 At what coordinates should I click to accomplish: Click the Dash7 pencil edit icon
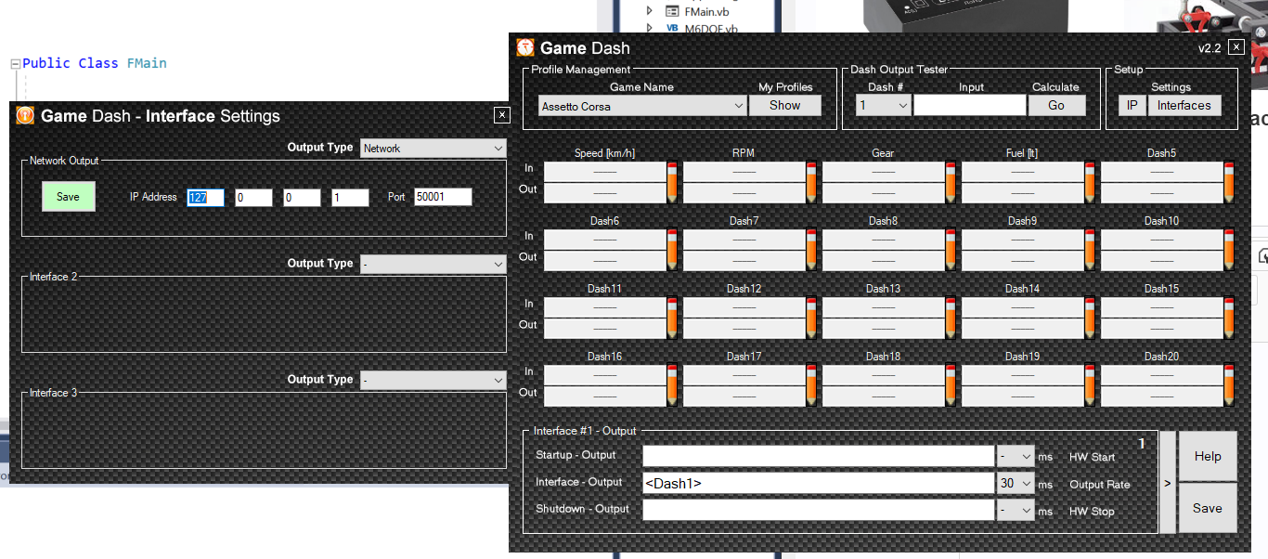click(812, 250)
